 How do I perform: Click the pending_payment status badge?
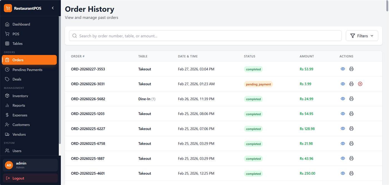[x=258, y=84]
